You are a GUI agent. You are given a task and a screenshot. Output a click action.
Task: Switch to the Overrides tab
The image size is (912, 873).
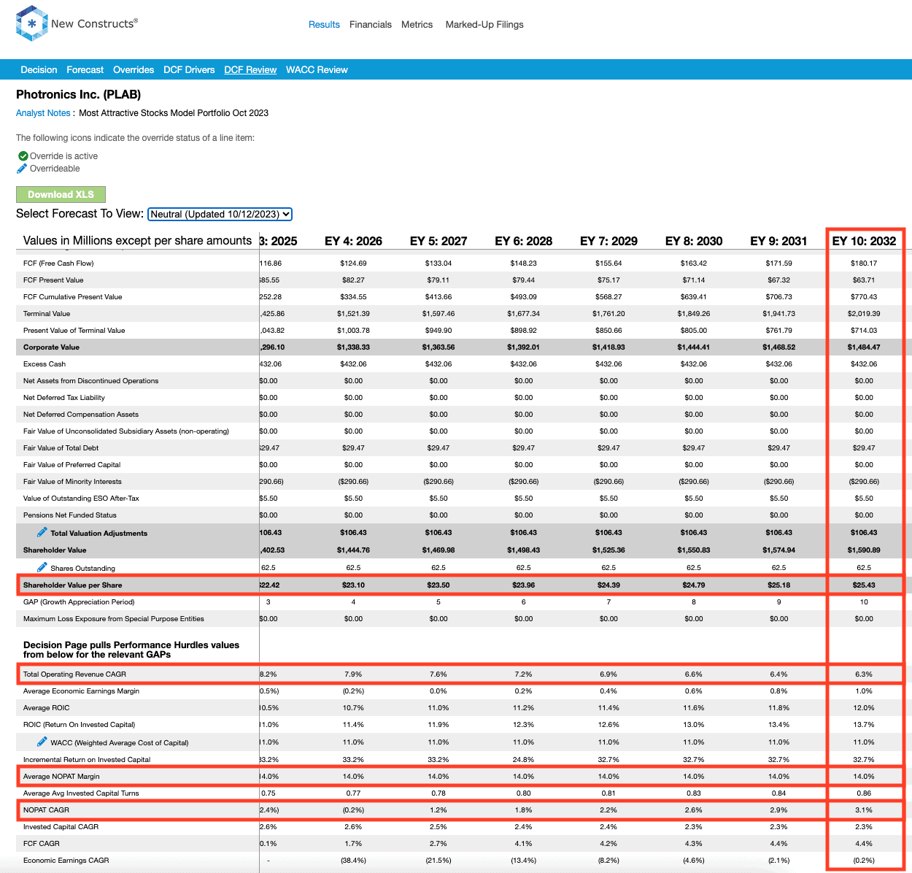tap(134, 69)
